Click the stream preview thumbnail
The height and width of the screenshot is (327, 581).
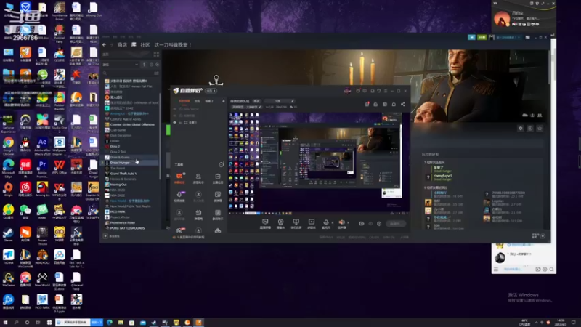tap(319, 162)
